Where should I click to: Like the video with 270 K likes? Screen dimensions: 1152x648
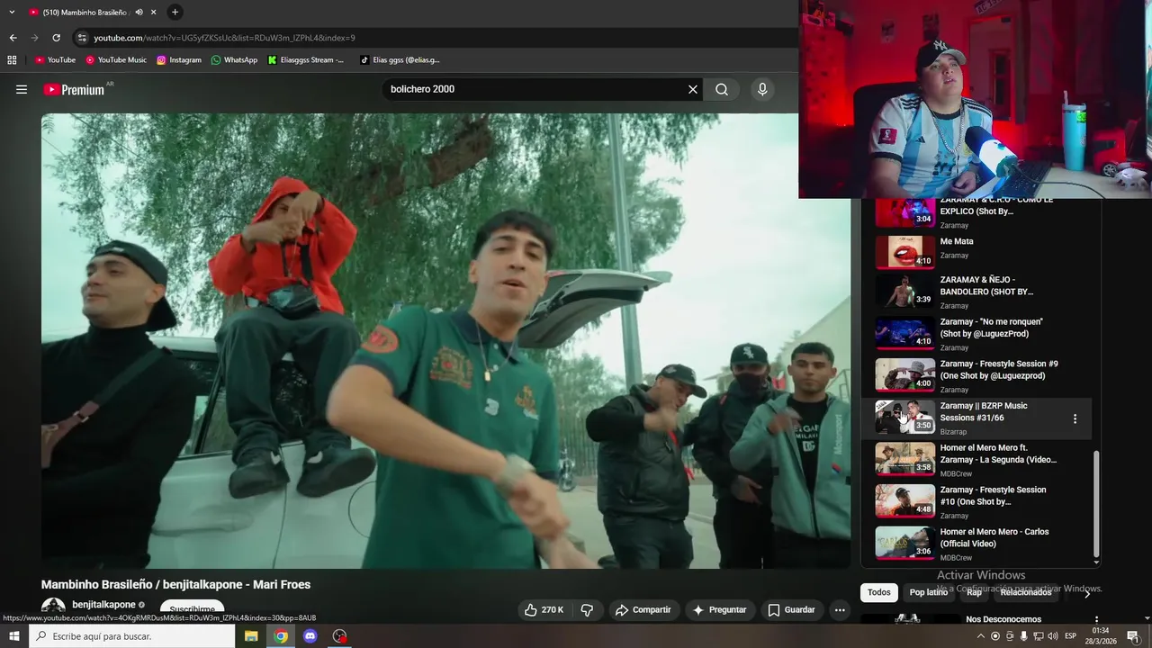544,609
